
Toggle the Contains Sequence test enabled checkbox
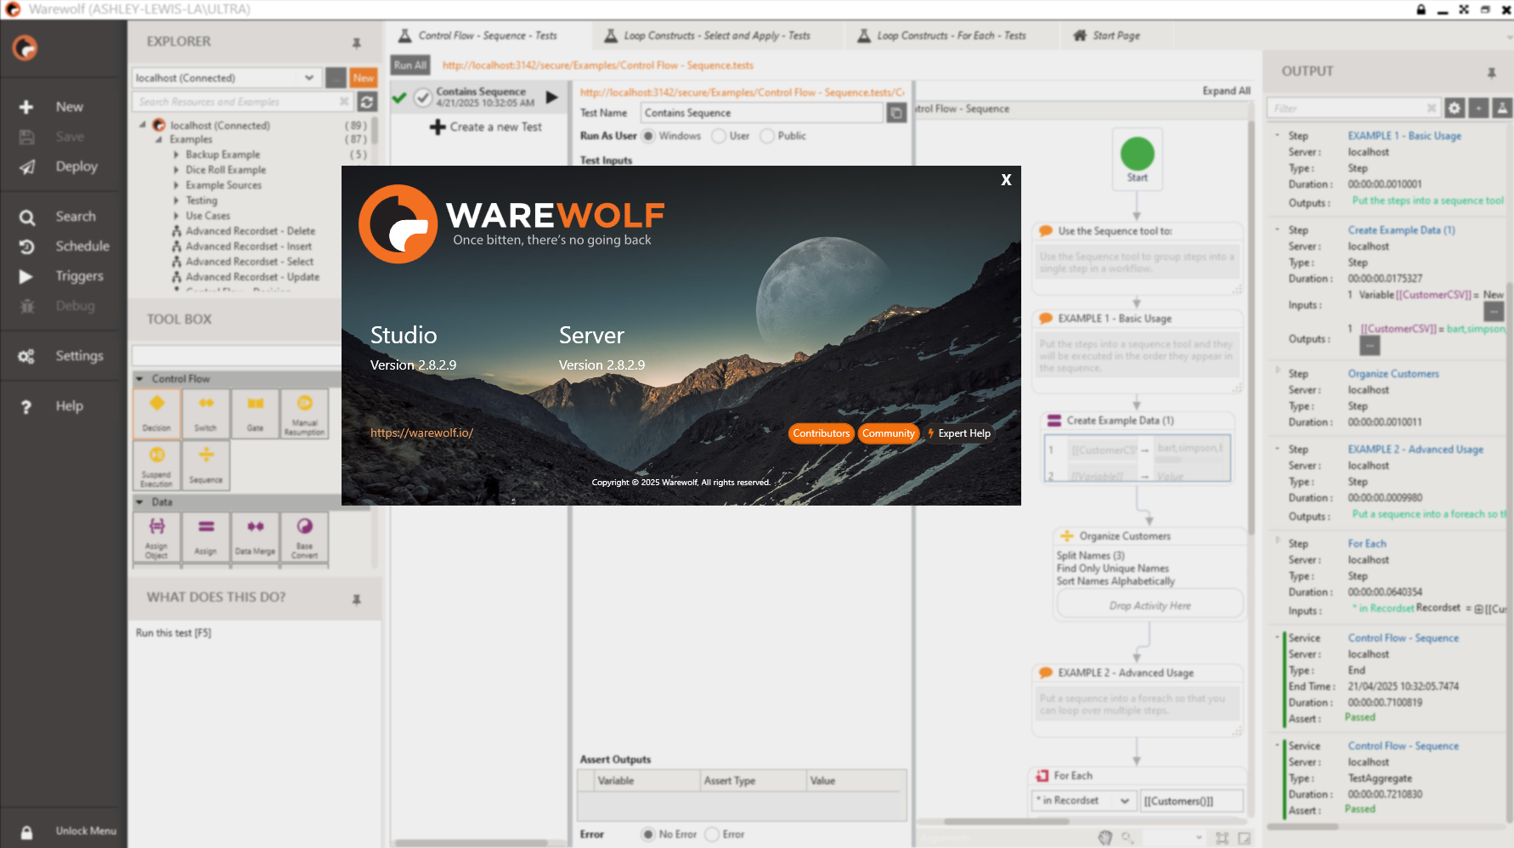point(422,98)
